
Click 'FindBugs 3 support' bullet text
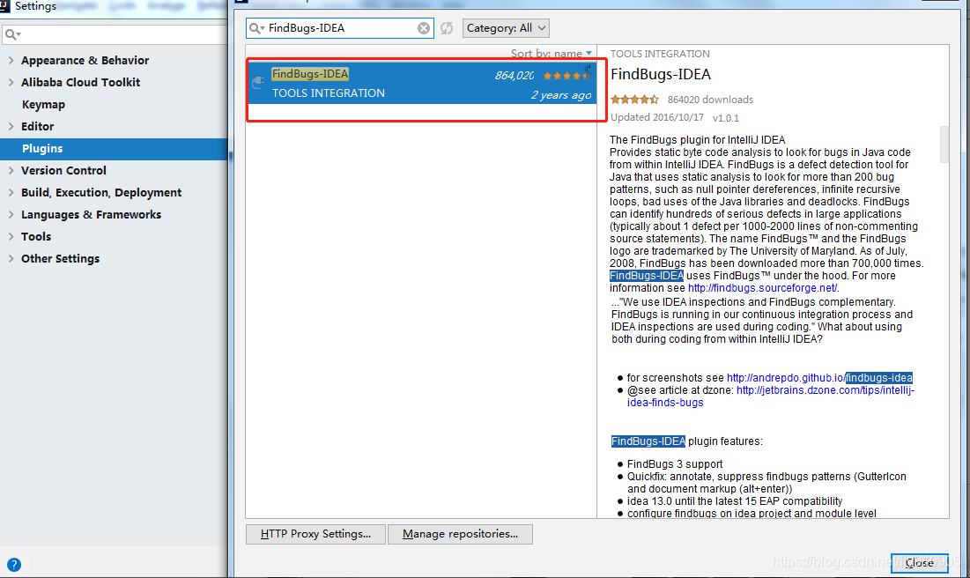[x=674, y=464]
